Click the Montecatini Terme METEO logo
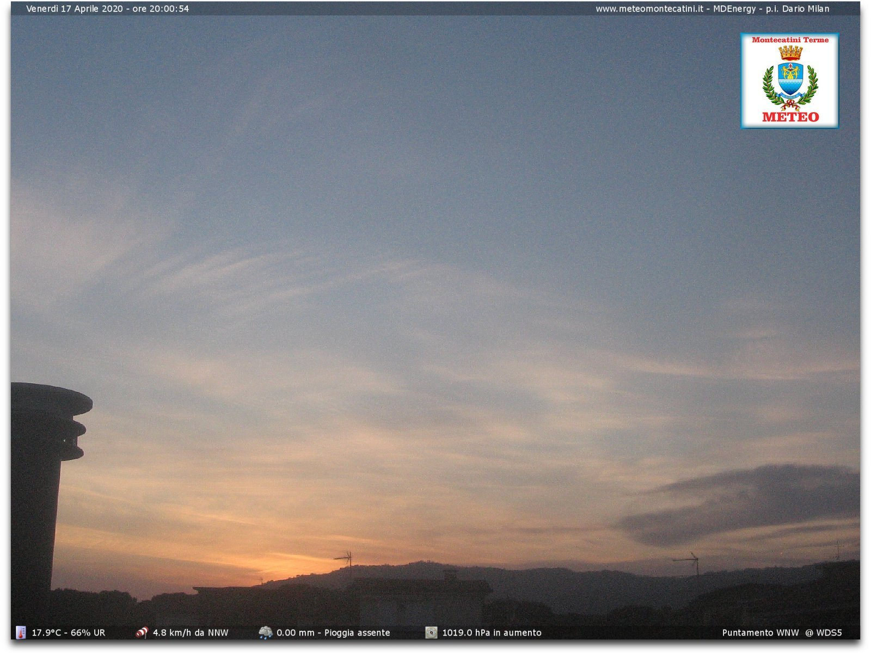This screenshot has width=871, height=653. (x=789, y=81)
